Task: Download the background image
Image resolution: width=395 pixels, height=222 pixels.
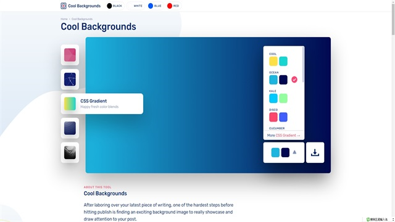Action: (315, 152)
